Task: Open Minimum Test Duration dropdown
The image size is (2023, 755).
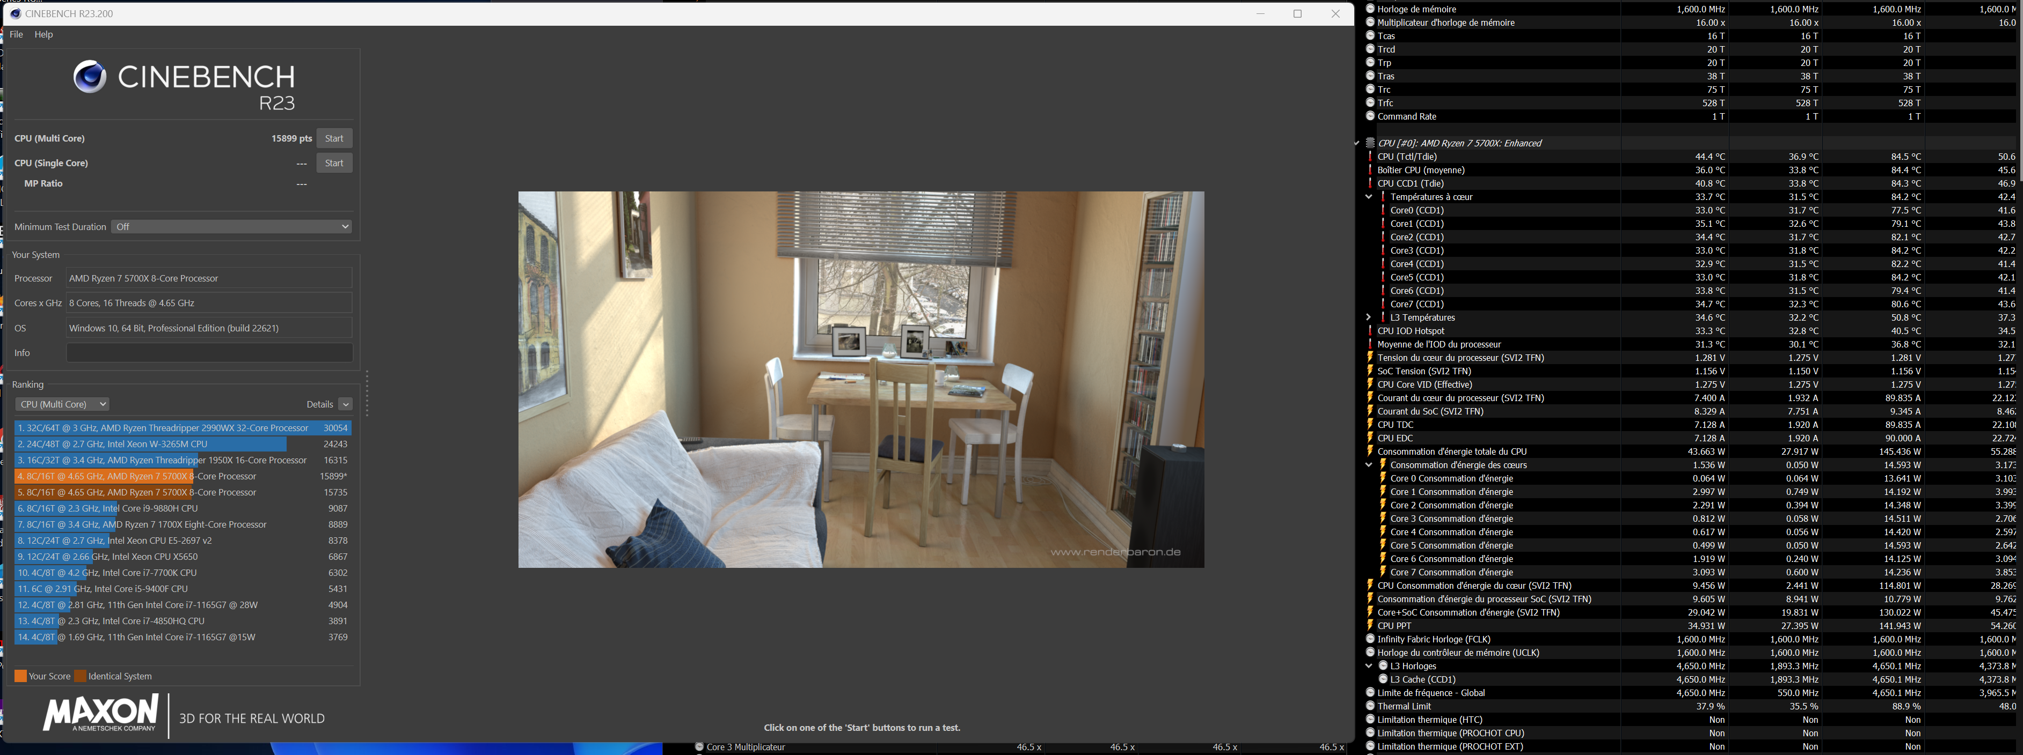Action: tap(231, 227)
